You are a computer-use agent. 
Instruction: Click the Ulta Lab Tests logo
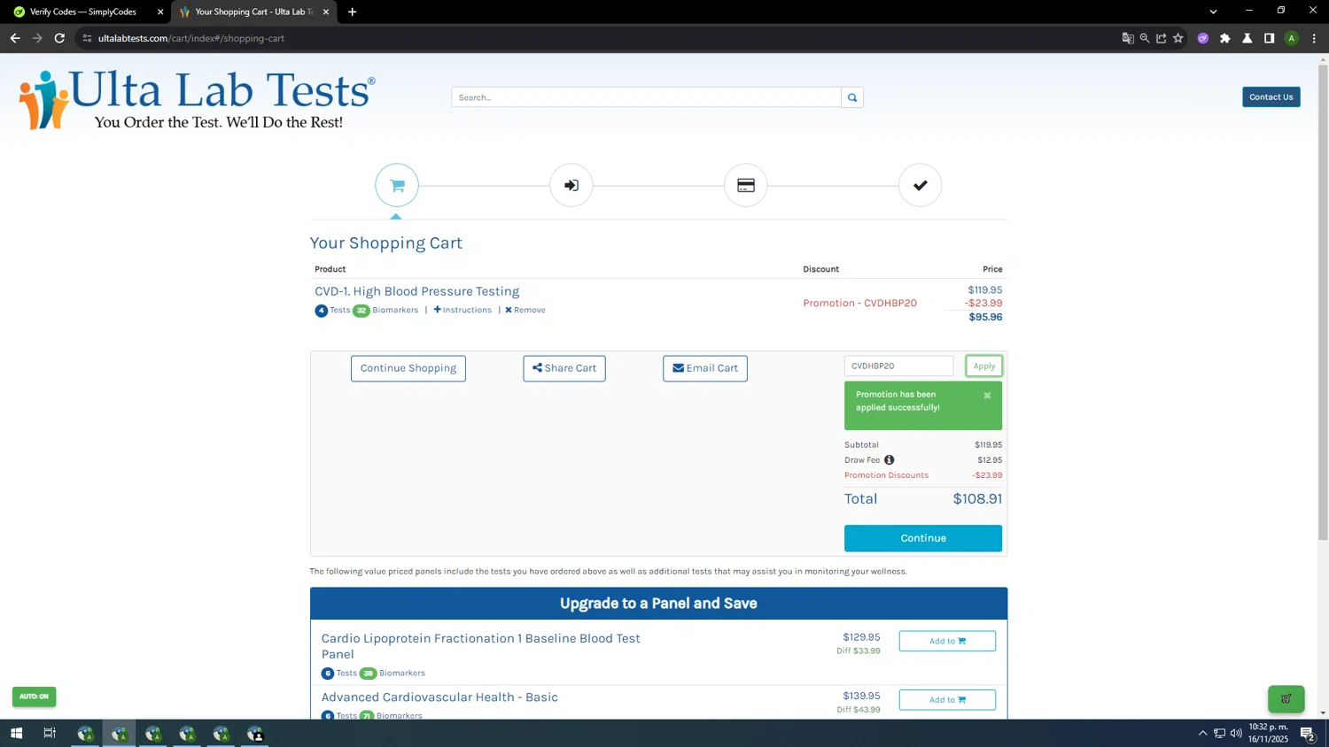pos(197,100)
